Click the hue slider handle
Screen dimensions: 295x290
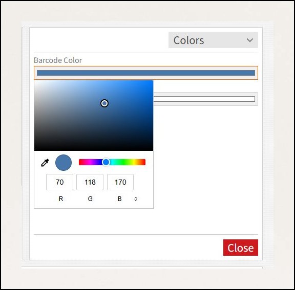[106, 162]
